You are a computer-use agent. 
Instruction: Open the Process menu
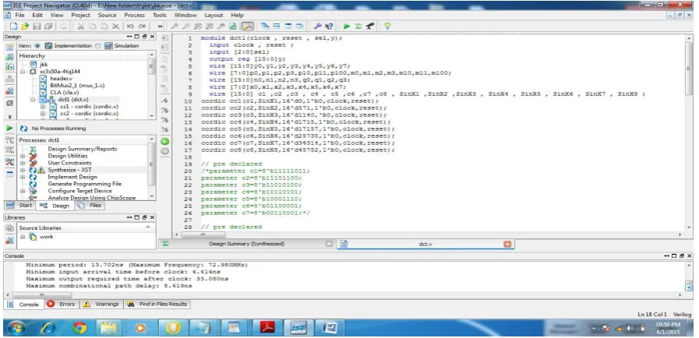point(134,15)
